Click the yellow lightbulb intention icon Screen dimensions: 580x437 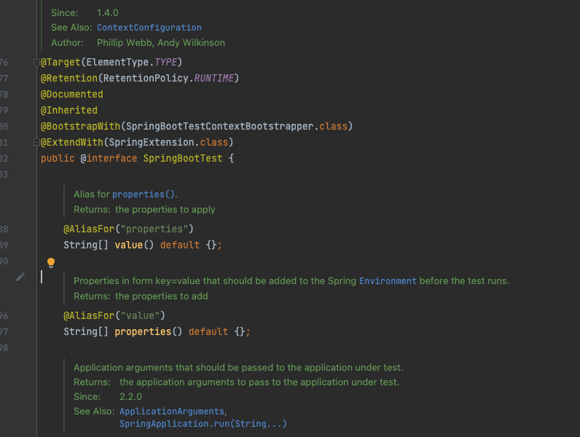point(51,263)
